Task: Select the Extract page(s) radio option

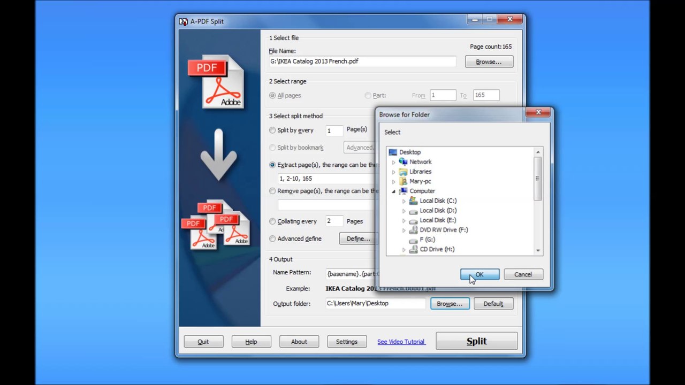Action: click(x=272, y=165)
